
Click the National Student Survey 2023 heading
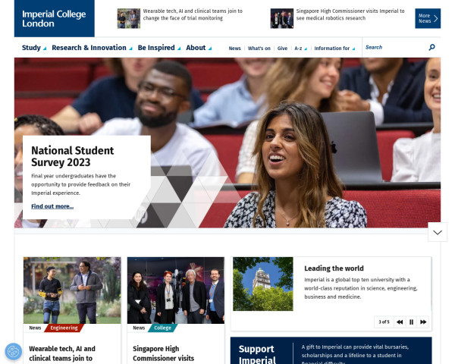(x=73, y=156)
